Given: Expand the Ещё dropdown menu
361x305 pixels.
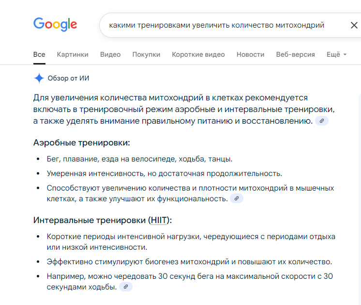Looking at the screenshot, I should pyautogui.click(x=337, y=54).
